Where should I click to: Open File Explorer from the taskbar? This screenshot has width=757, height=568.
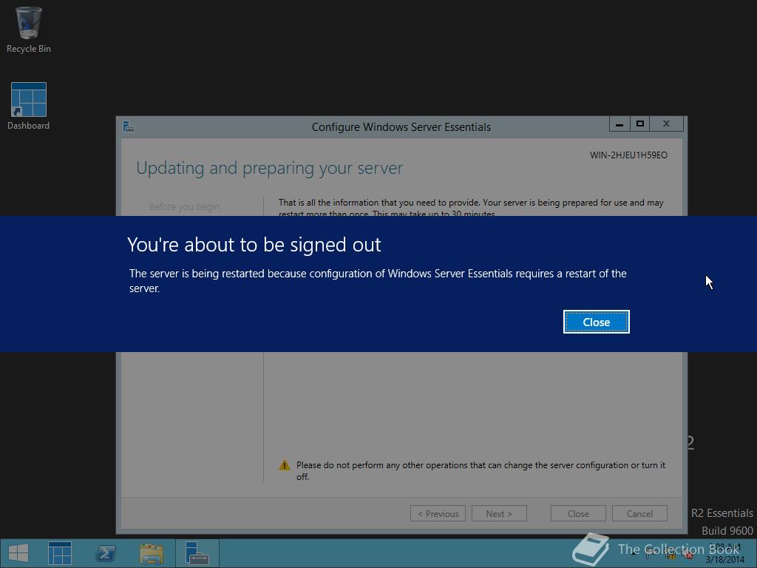[151, 553]
